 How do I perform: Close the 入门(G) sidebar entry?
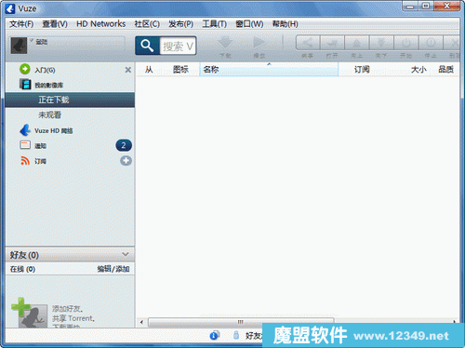tap(128, 70)
